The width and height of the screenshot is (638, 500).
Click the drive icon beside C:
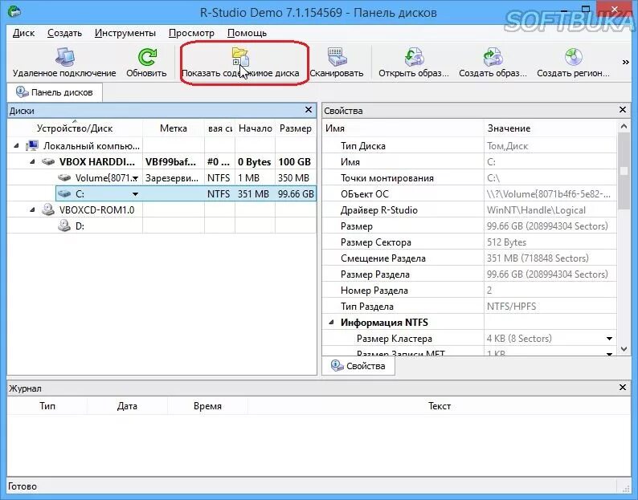[64, 193]
